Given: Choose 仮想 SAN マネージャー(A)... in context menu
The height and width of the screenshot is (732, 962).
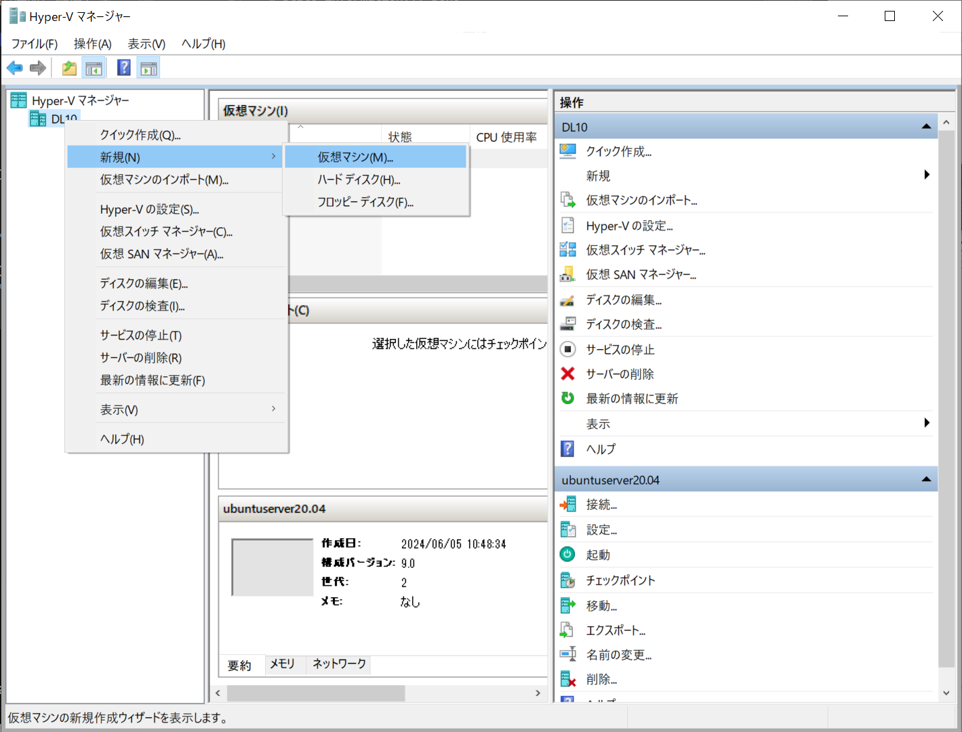Looking at the screenshot, I should pos(176,254).
